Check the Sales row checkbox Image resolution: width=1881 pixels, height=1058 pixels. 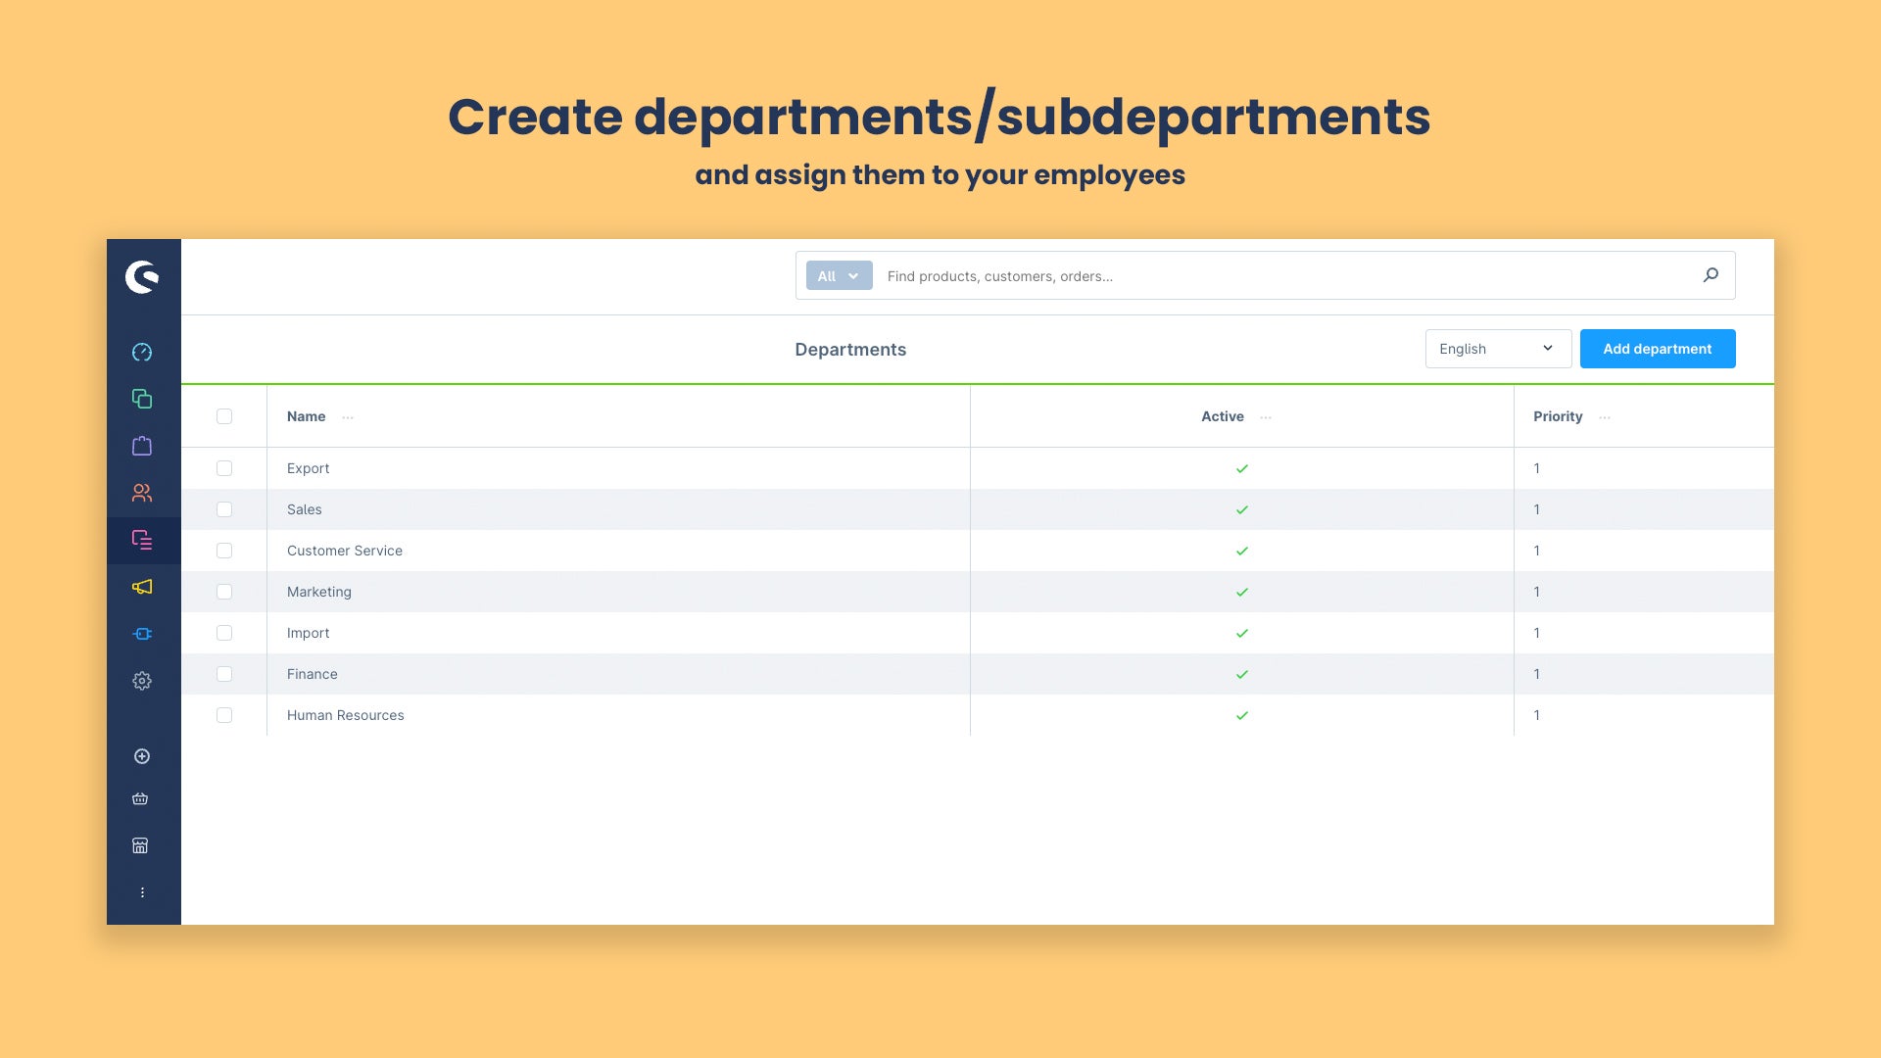(224, 509)
